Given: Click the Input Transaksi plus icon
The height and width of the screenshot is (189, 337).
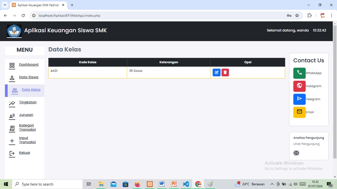Looking at the screenshot, I should (12, 141).
